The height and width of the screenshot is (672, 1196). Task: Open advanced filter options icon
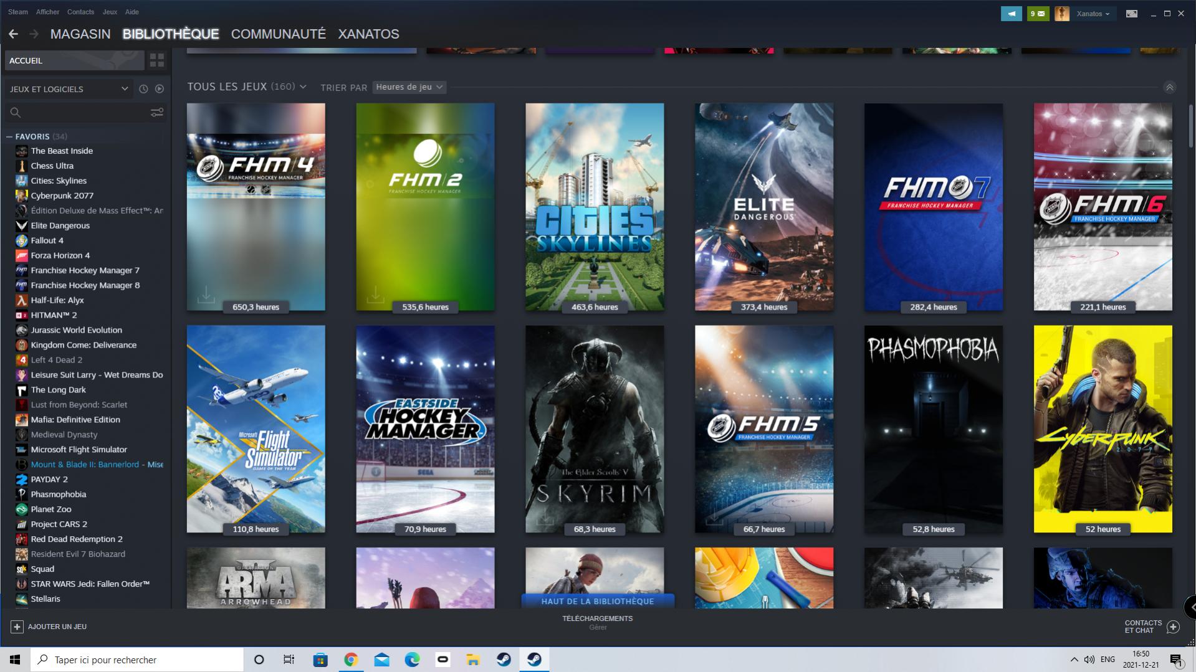pyautogui.click(x=157, y=112)
